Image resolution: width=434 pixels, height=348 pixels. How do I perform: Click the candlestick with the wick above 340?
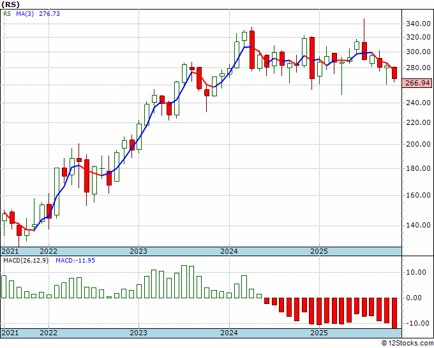364,50
